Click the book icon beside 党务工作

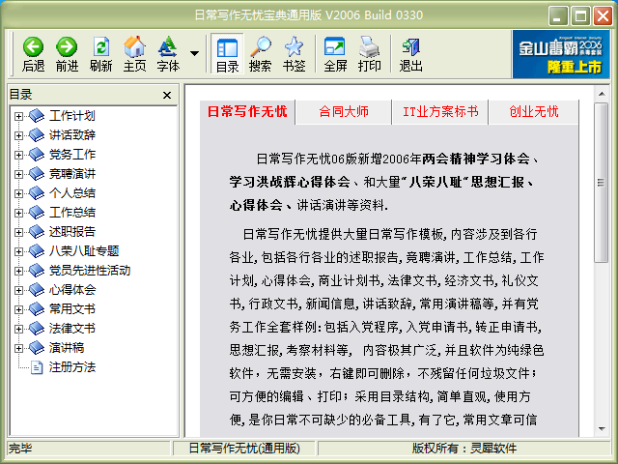[37, 155]
